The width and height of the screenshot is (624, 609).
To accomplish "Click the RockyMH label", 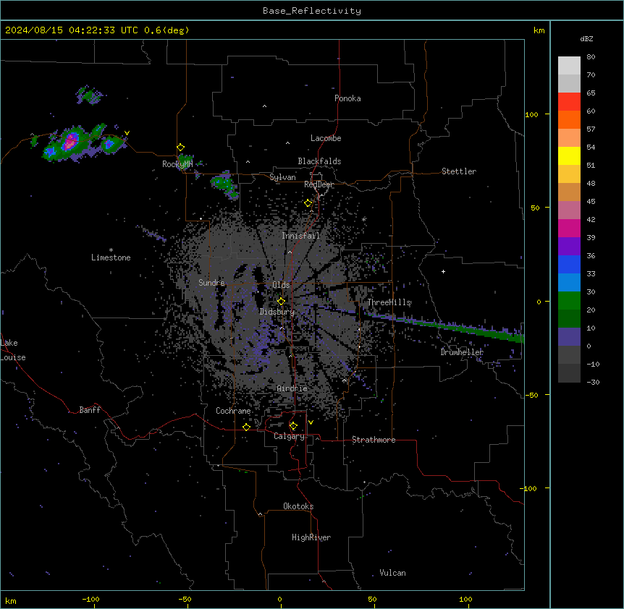I will coord(177,164).
